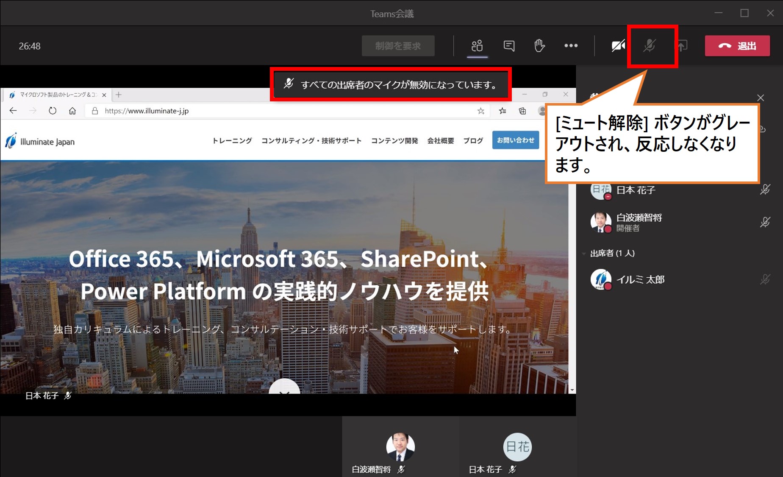Click 白波瀬智将 avatar in participant list
The width and height of the screenshot is (783, 477).
[601, 222]
